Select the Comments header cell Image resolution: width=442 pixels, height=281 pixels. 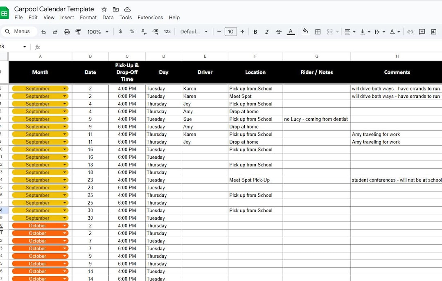coord(396,72)
